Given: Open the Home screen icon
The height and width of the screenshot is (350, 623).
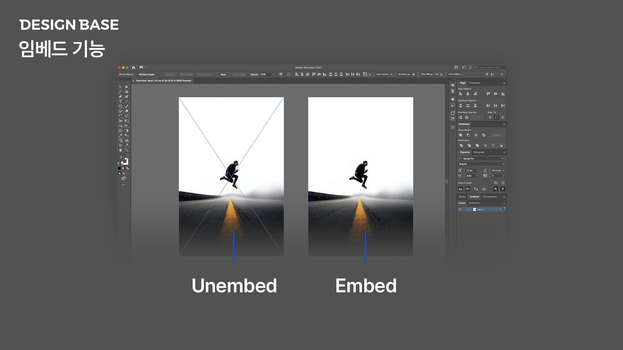Looking at the screenshot, I should pos(133,67).
